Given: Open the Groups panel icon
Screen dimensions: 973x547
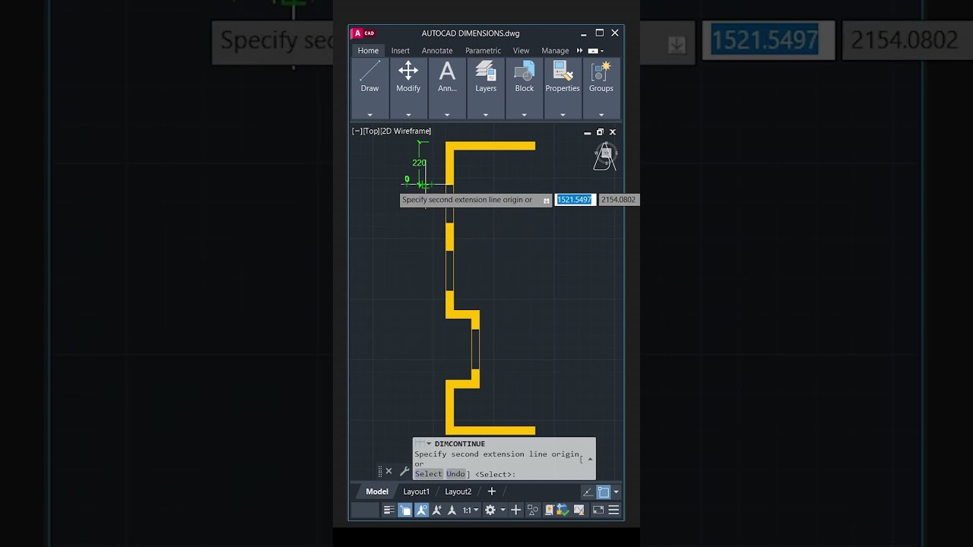Looking at the screenshot, I should (601, 71).
